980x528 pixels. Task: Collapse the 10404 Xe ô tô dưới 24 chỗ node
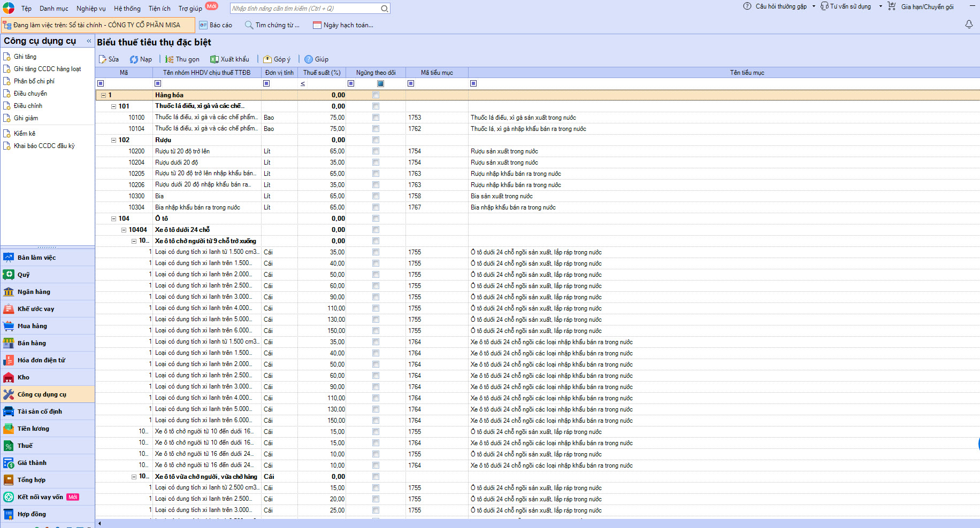(124, 230)
